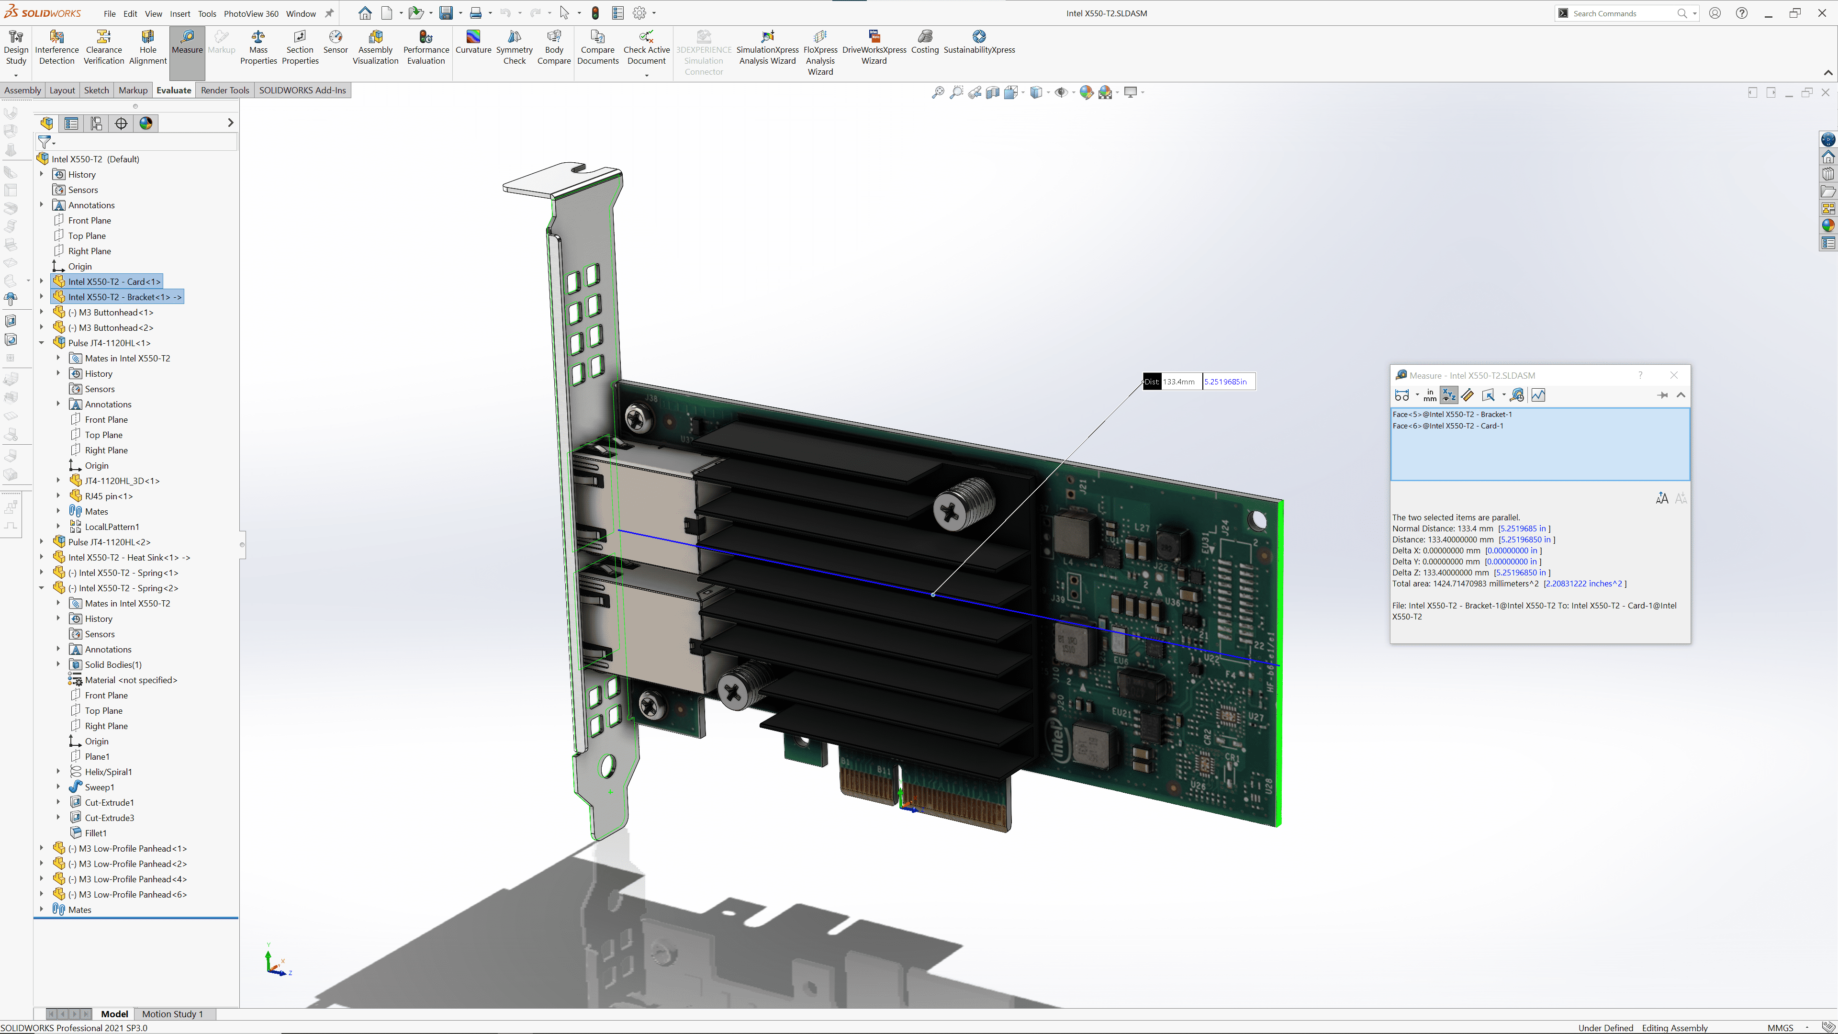Open Edit Appearance color ball icon
This screenshot has height=1034, width=1838.
click(x=1086, y=92)
